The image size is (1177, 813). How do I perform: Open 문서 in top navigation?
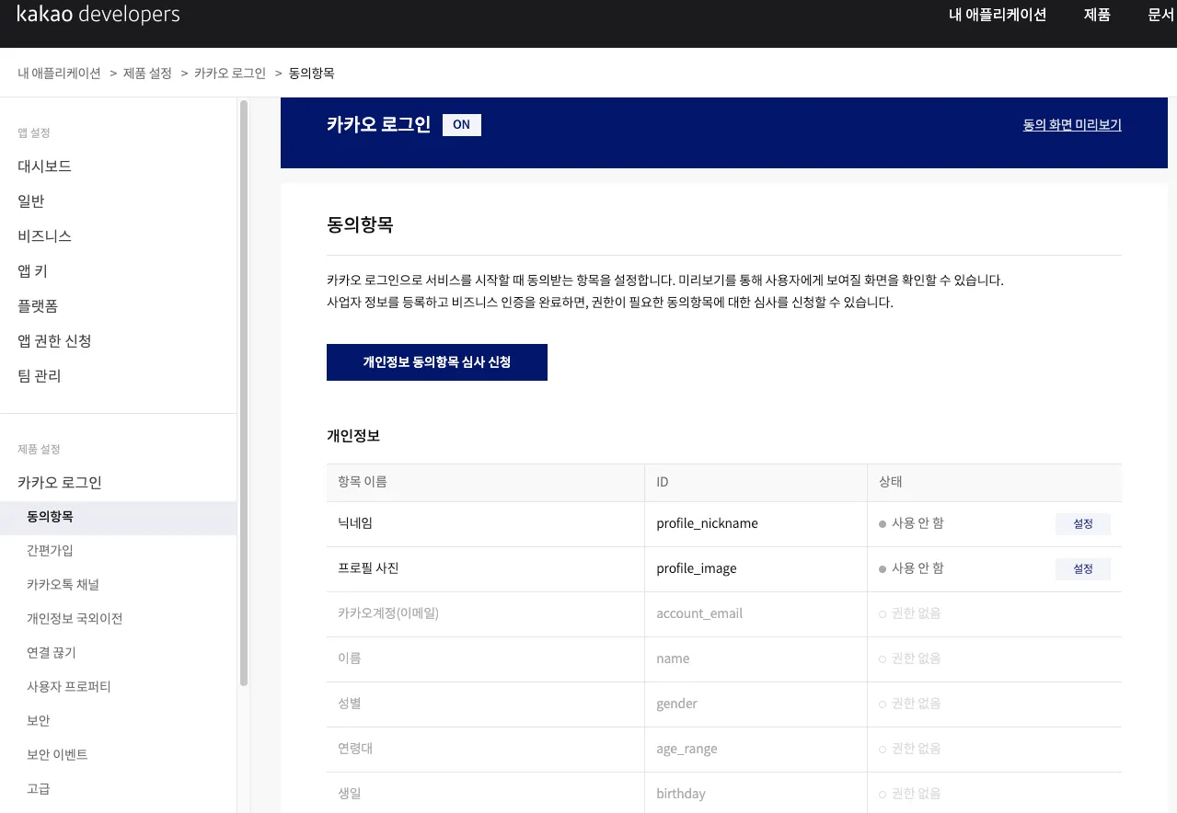pos(1161,15)
